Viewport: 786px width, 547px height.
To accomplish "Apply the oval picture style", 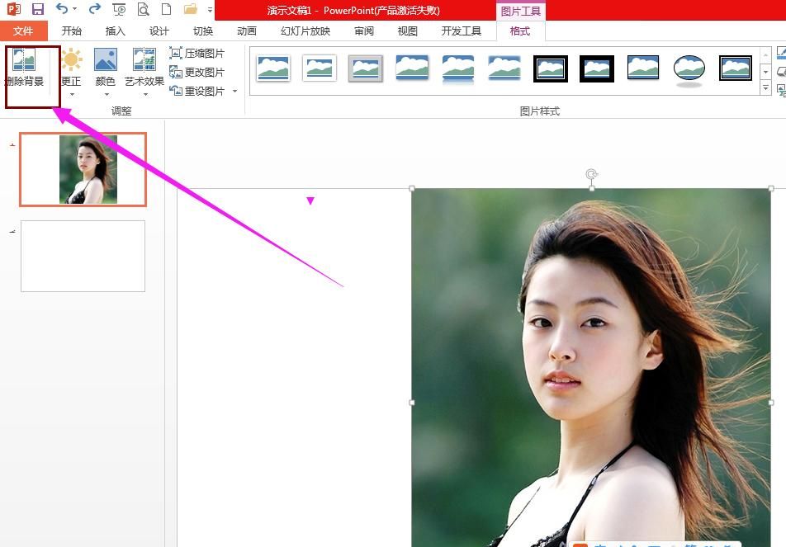I will (689, 69).
